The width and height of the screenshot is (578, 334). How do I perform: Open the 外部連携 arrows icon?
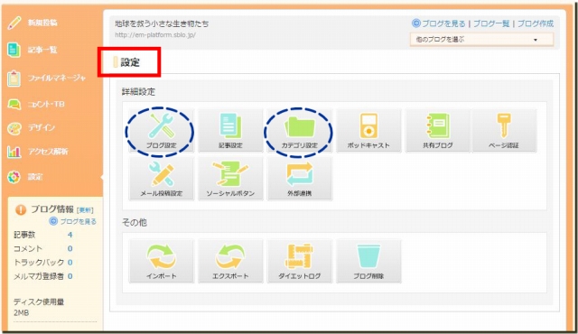tap(299, 179)
